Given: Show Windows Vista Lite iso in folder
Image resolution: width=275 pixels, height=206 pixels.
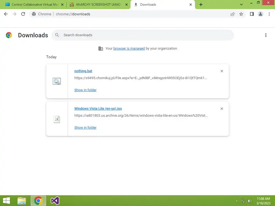Looking at the screenshot, I should coord(85,128).
